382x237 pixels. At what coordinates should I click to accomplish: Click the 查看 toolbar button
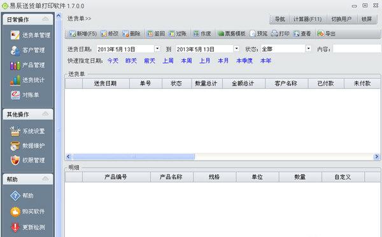tap(302, 34)
